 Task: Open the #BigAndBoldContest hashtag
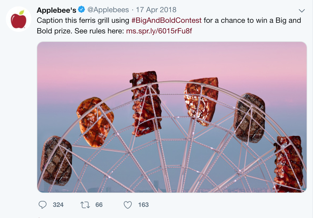tap(167, 20)
